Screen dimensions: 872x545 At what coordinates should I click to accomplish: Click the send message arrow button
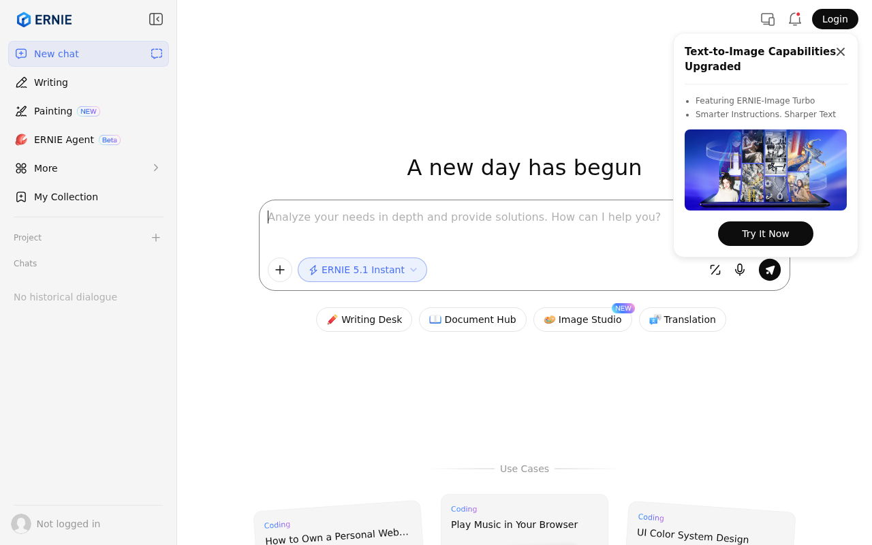click(x=770, y=270)
